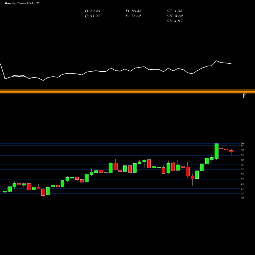
Task: Click the 73 price axis label
Action: [x=242, y=160]
